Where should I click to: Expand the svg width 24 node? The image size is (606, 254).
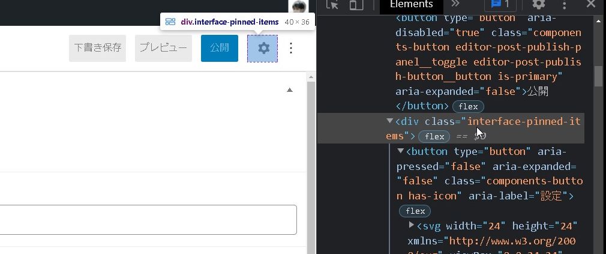coord(412,225)
